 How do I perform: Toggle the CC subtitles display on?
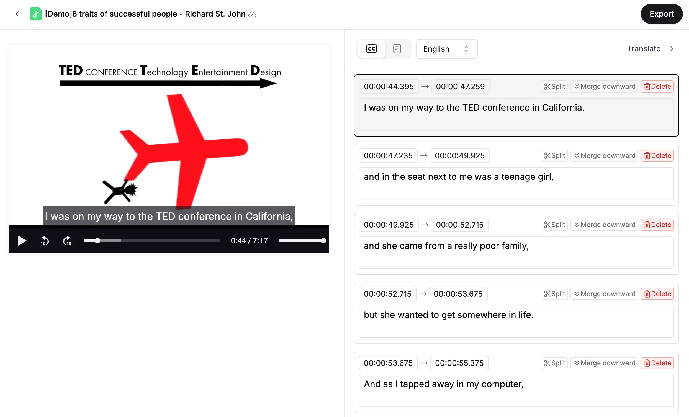point(372,49)
